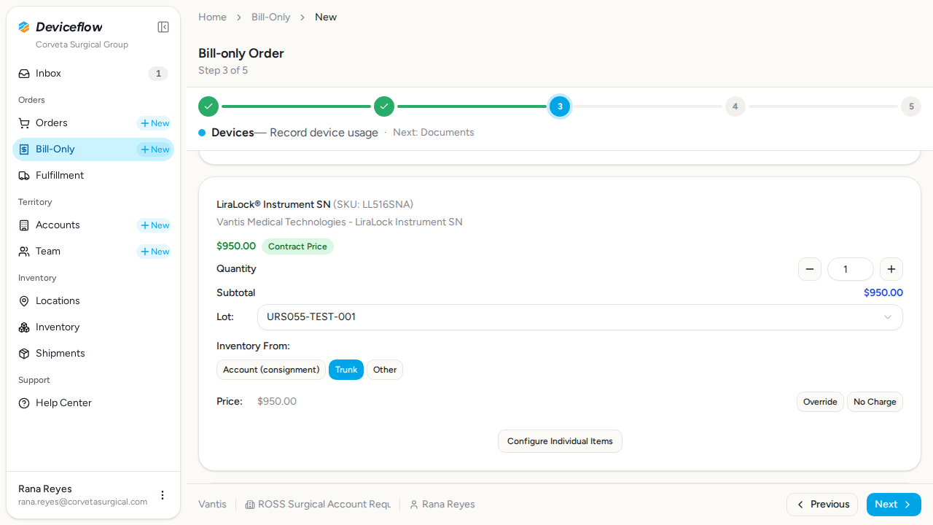Decrease quantity with the minus button
The height and width of the screenshot is (525, 933).
pyautogui.click(x=810, y=269)
